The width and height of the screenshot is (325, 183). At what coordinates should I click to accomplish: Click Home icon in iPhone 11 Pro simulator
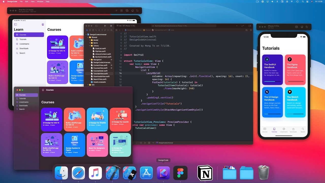(302, 27)
